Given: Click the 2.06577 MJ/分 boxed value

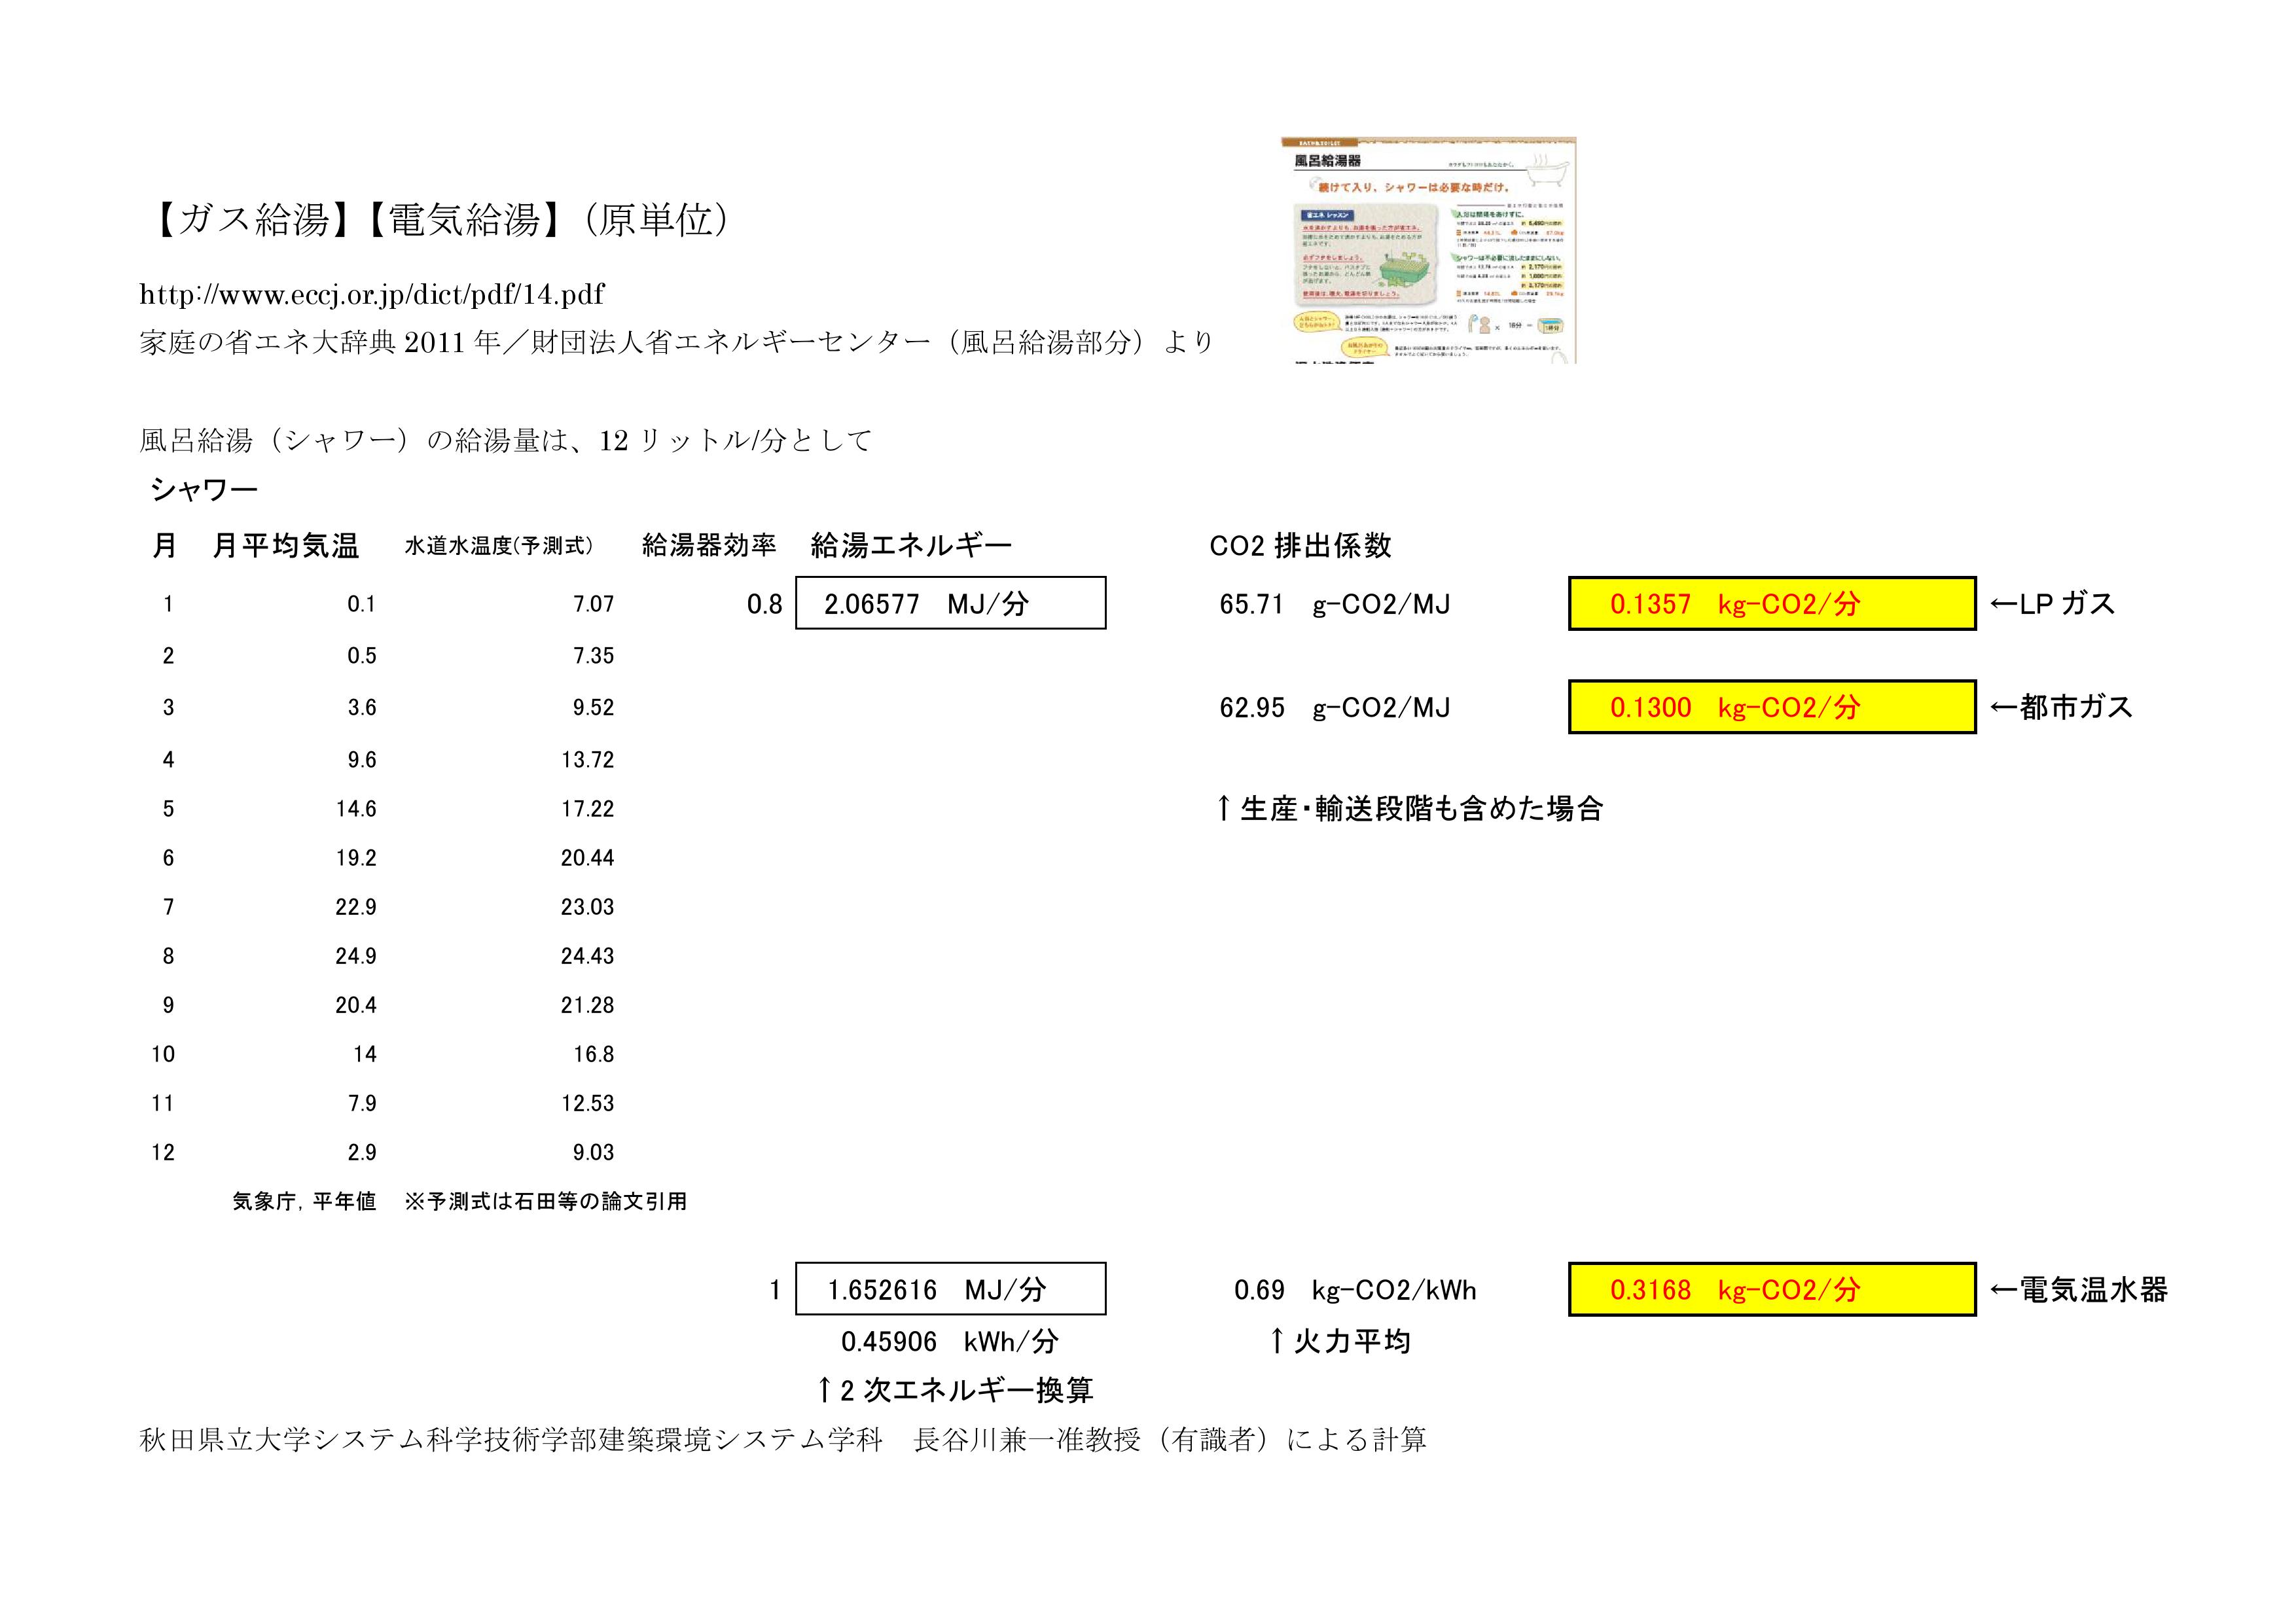Looking at the screenshot, I should pyautogui.click(x=950, y=603).
